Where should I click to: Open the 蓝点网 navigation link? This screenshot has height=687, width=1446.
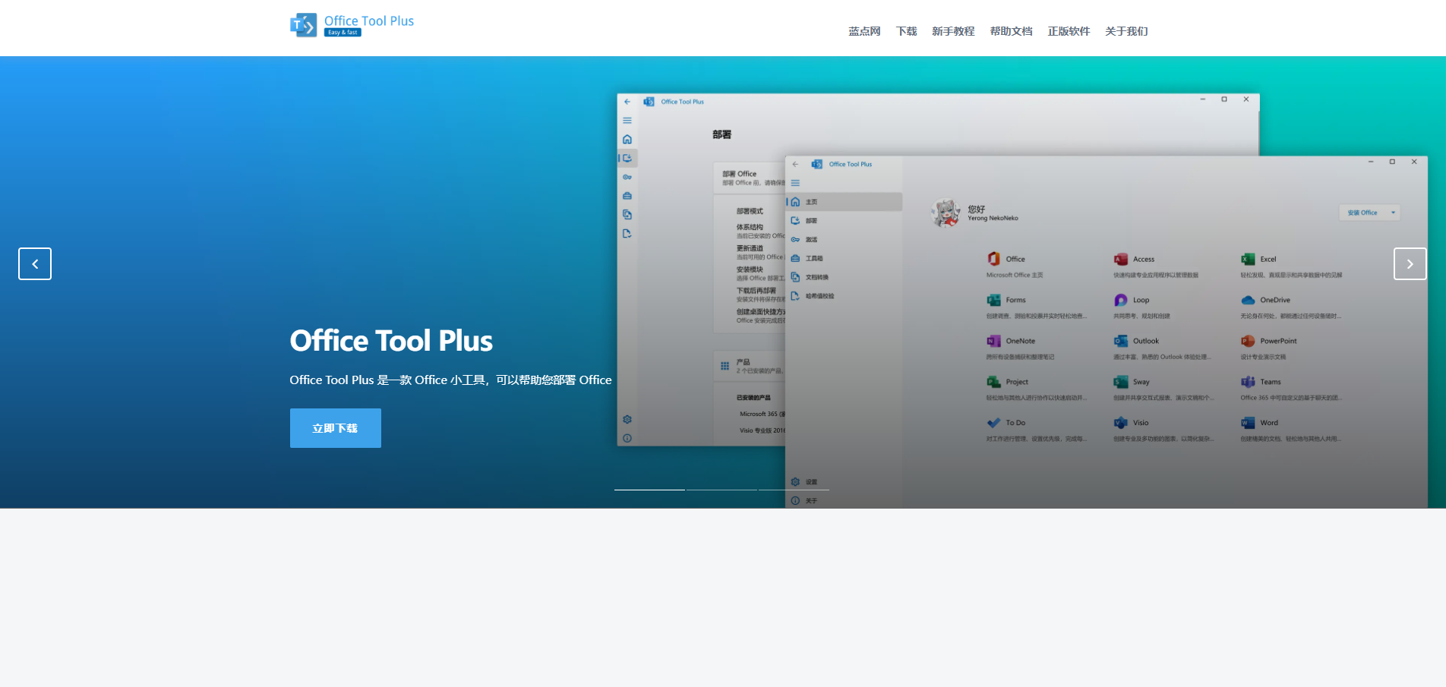tap(864, 31)
